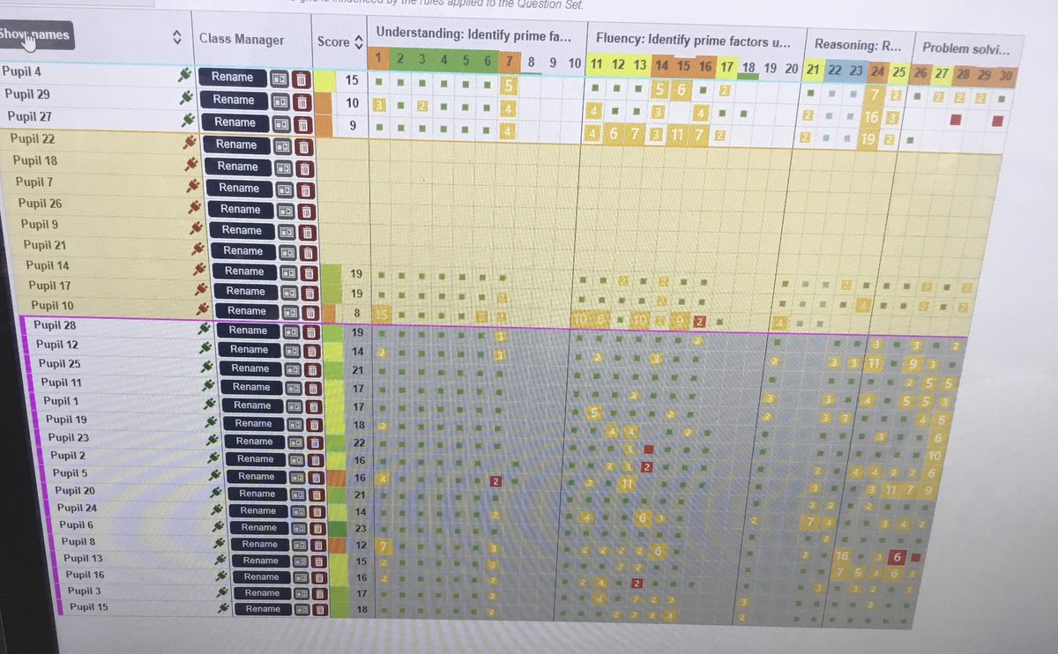Delete Pupil 19 with trash icon

click(x=314, y=424)
